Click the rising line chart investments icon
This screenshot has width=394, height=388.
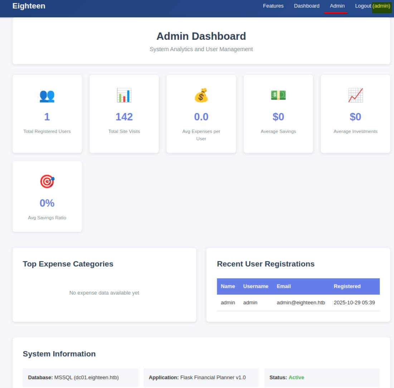tap(355, 95)
